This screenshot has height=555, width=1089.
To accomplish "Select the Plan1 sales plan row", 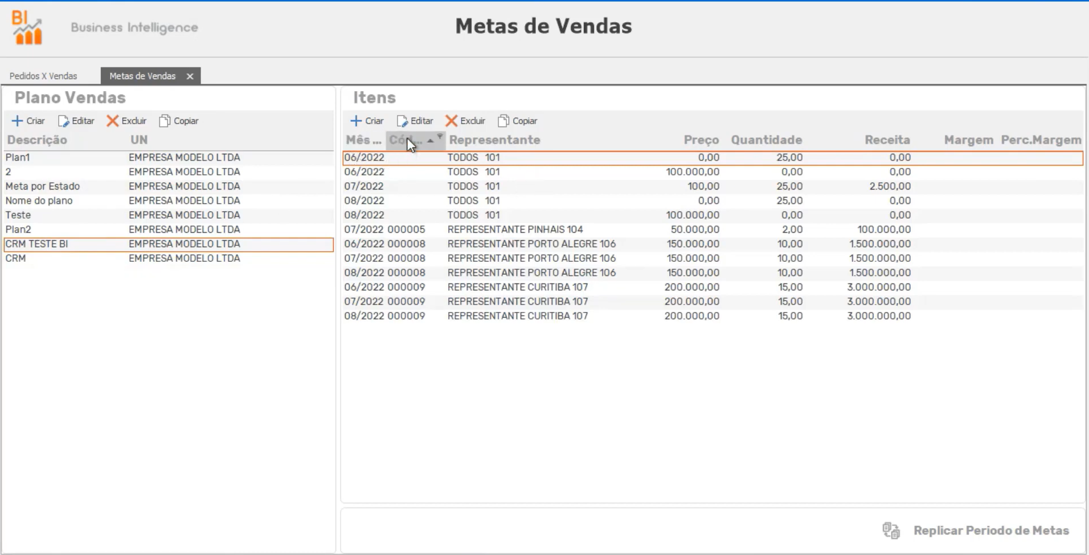I will click(x=169, y=158).
